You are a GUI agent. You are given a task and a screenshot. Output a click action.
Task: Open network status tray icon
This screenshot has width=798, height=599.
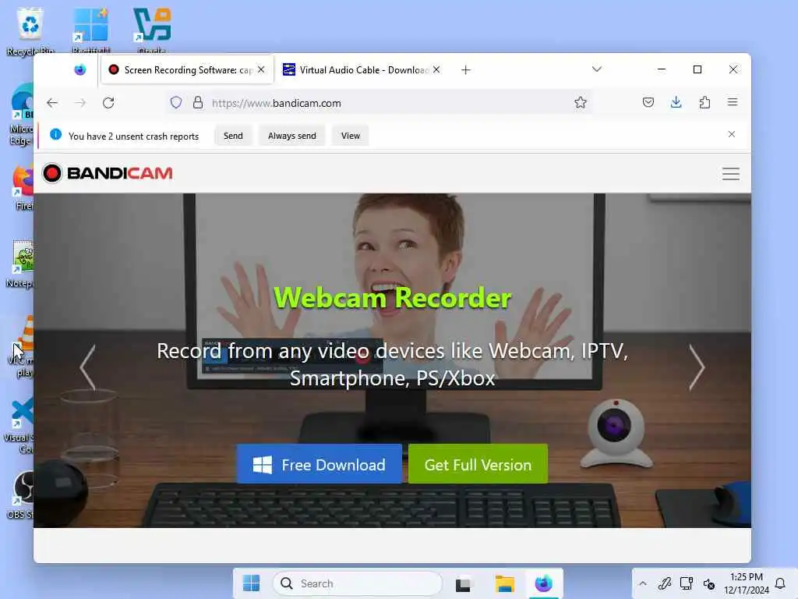click(687, 583)
